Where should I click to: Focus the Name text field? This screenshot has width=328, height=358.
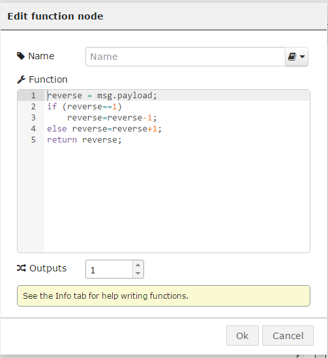pyautogui.click(x=185, y=57)
